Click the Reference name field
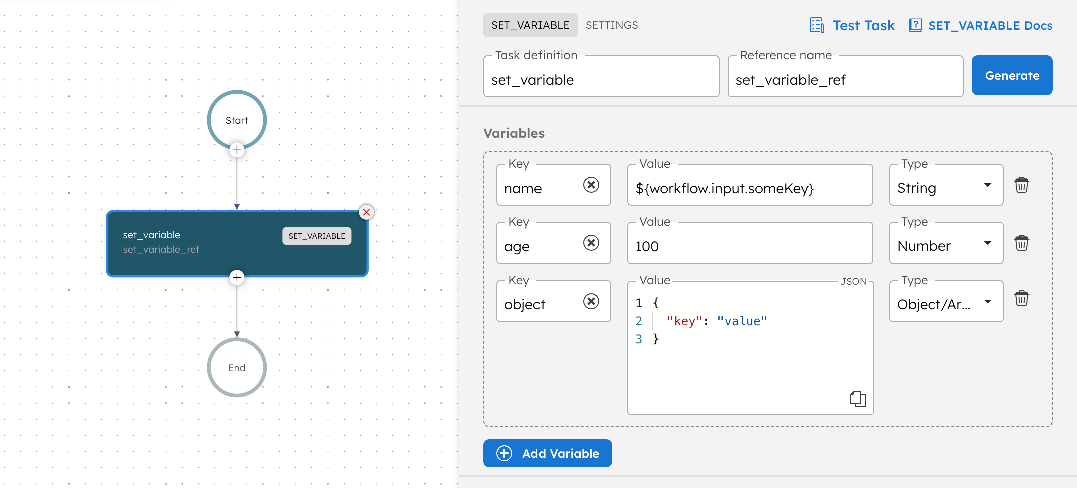 tap(845, 77)
